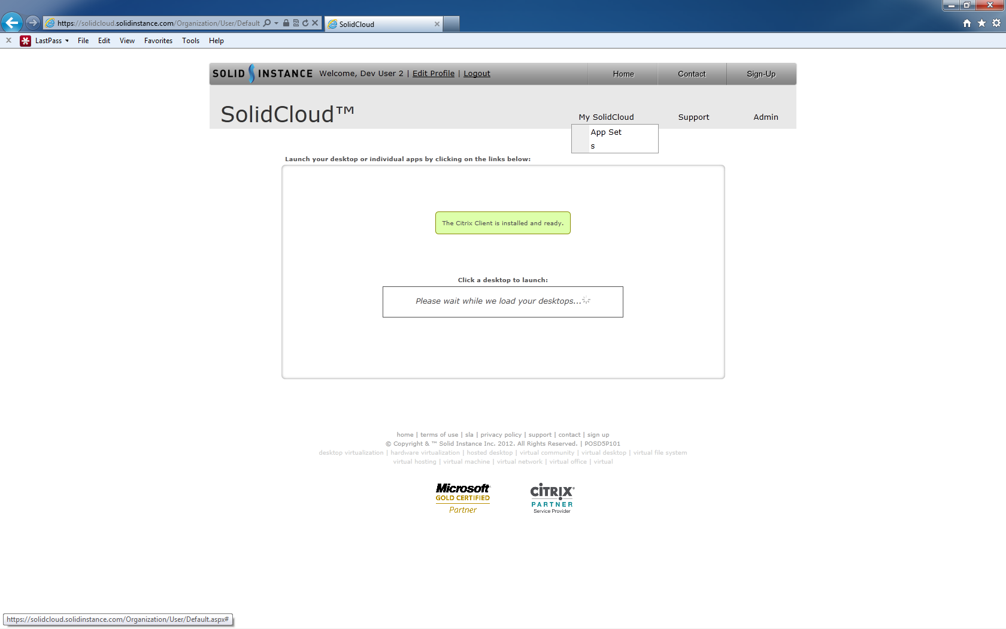Screen dimensions: 1006x629
Task: Open the Help menu
Action: point(216,41)
